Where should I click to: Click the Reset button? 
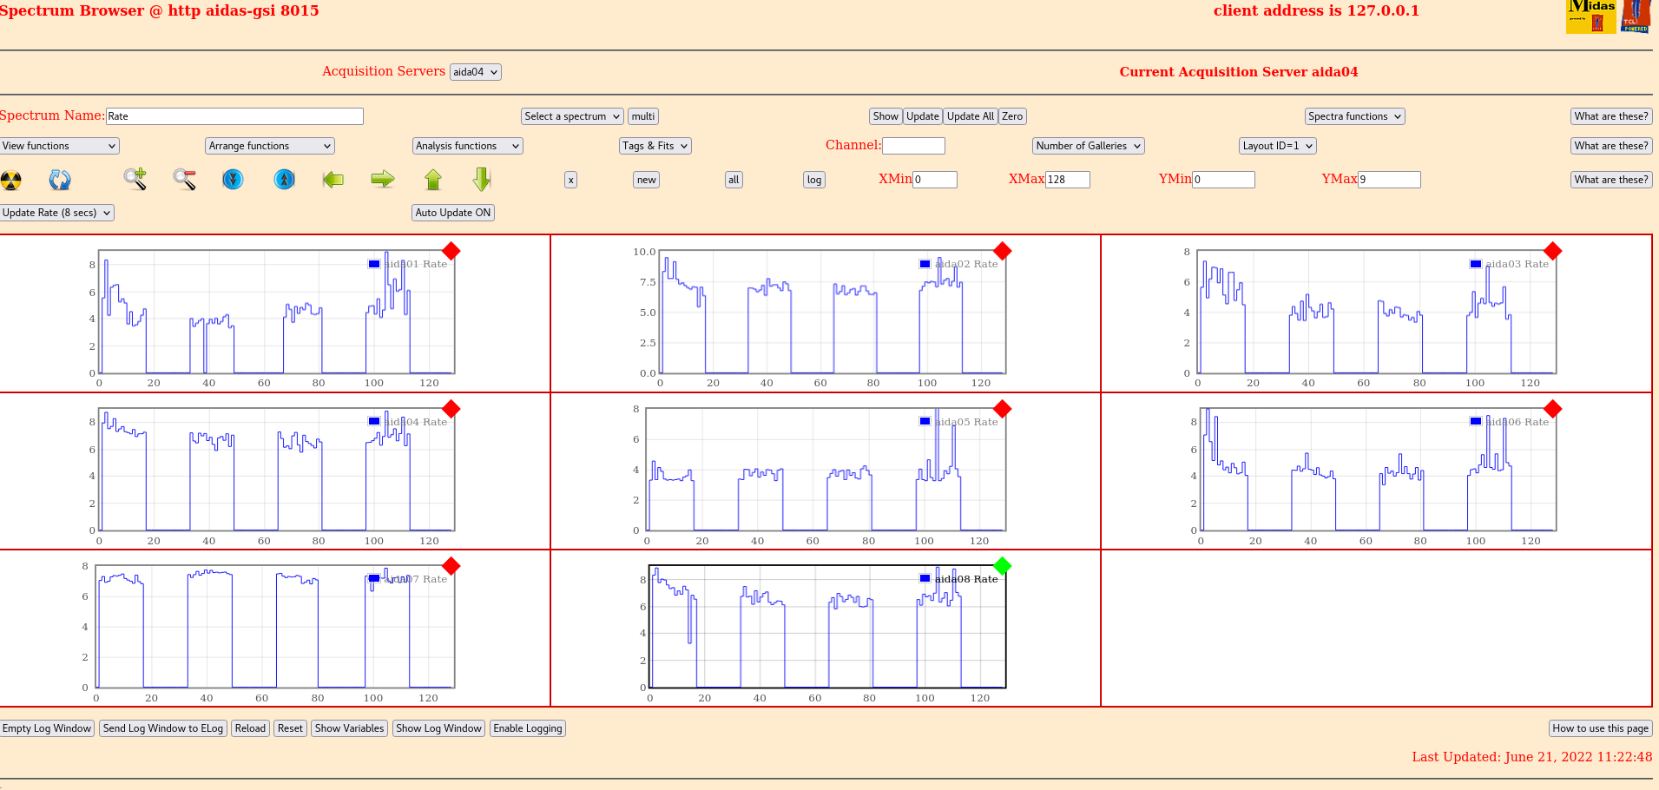coord(290,728)
